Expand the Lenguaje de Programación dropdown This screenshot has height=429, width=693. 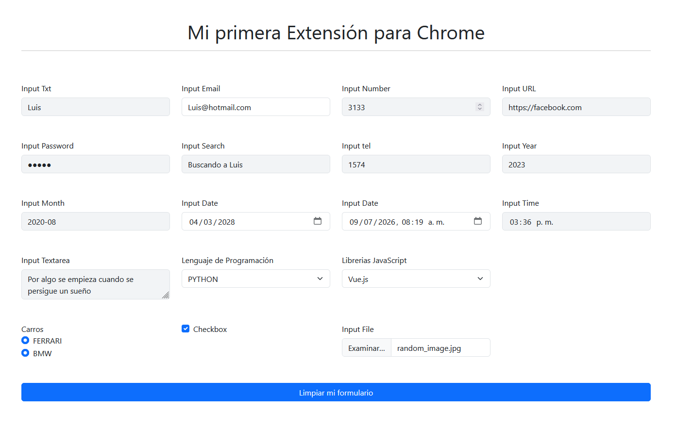[256, 279]
